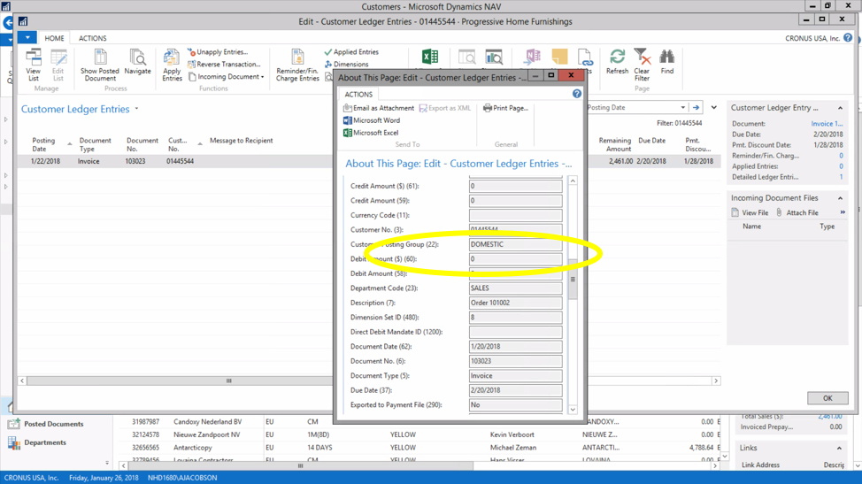Click the OK button

827,398
